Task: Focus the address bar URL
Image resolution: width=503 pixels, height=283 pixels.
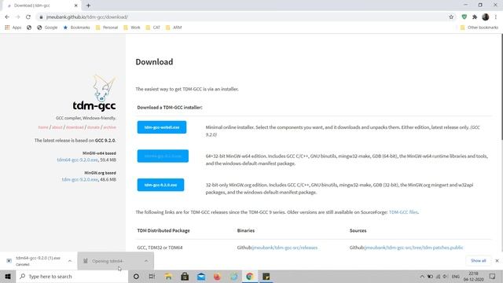Action: tap(87, 17)
